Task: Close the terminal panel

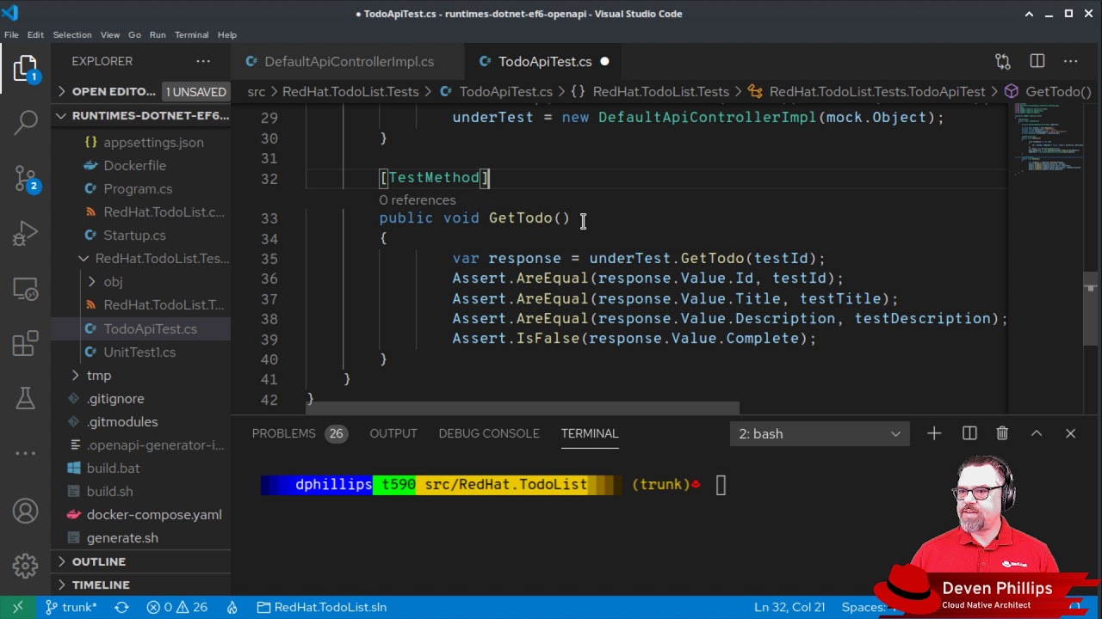Action: coord(1071,433)
